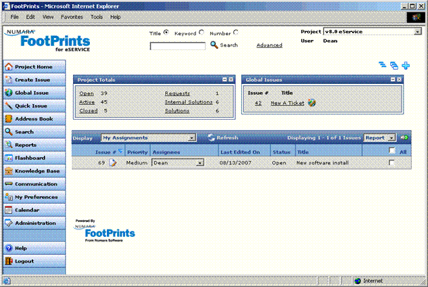Open the Report dropdown

click(380, 138)
